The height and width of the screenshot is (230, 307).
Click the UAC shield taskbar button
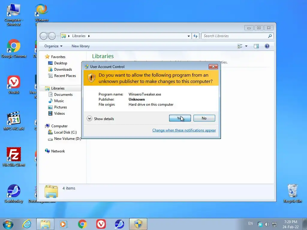click(x=138, y=224)
